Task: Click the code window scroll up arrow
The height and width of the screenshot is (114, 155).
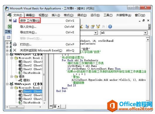Action: click(x=148, y=40)
